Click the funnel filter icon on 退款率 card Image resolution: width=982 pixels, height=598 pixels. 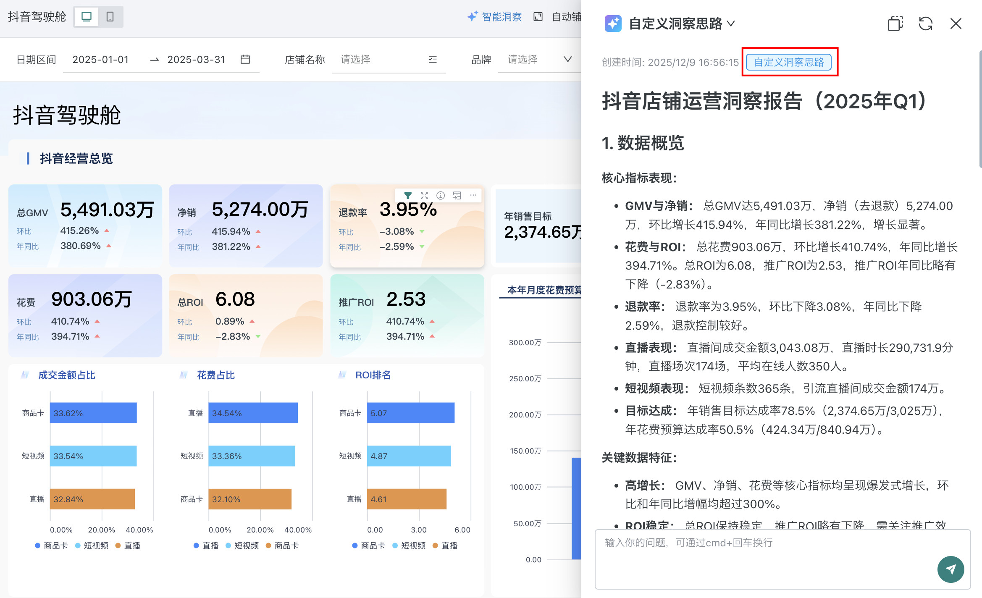tap(407, 195)
